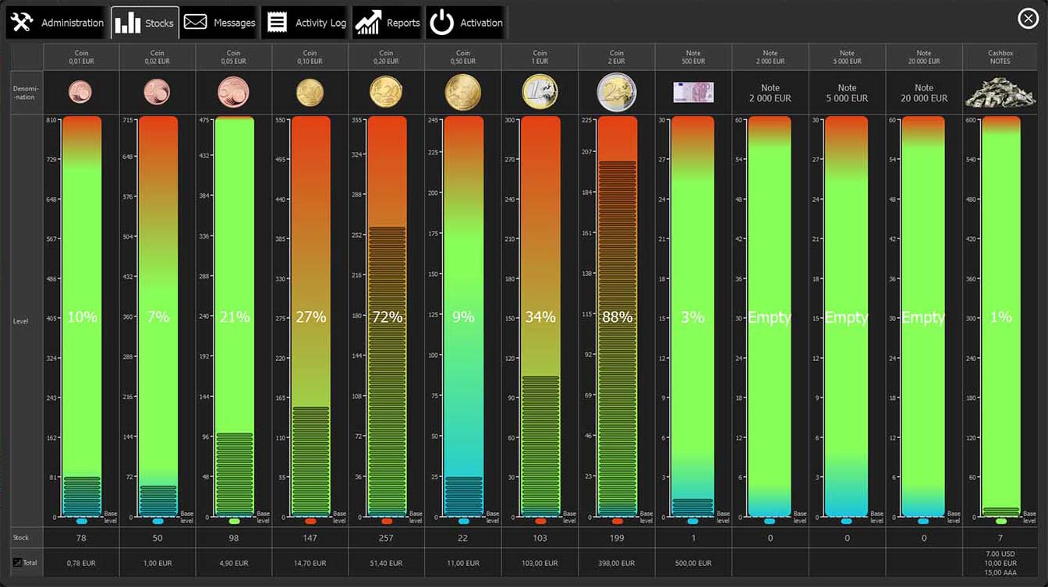This screenshot has width=1048, height=587.
Task: Click red base level marker under 2 EUR
Action: (x=618, y=521)
